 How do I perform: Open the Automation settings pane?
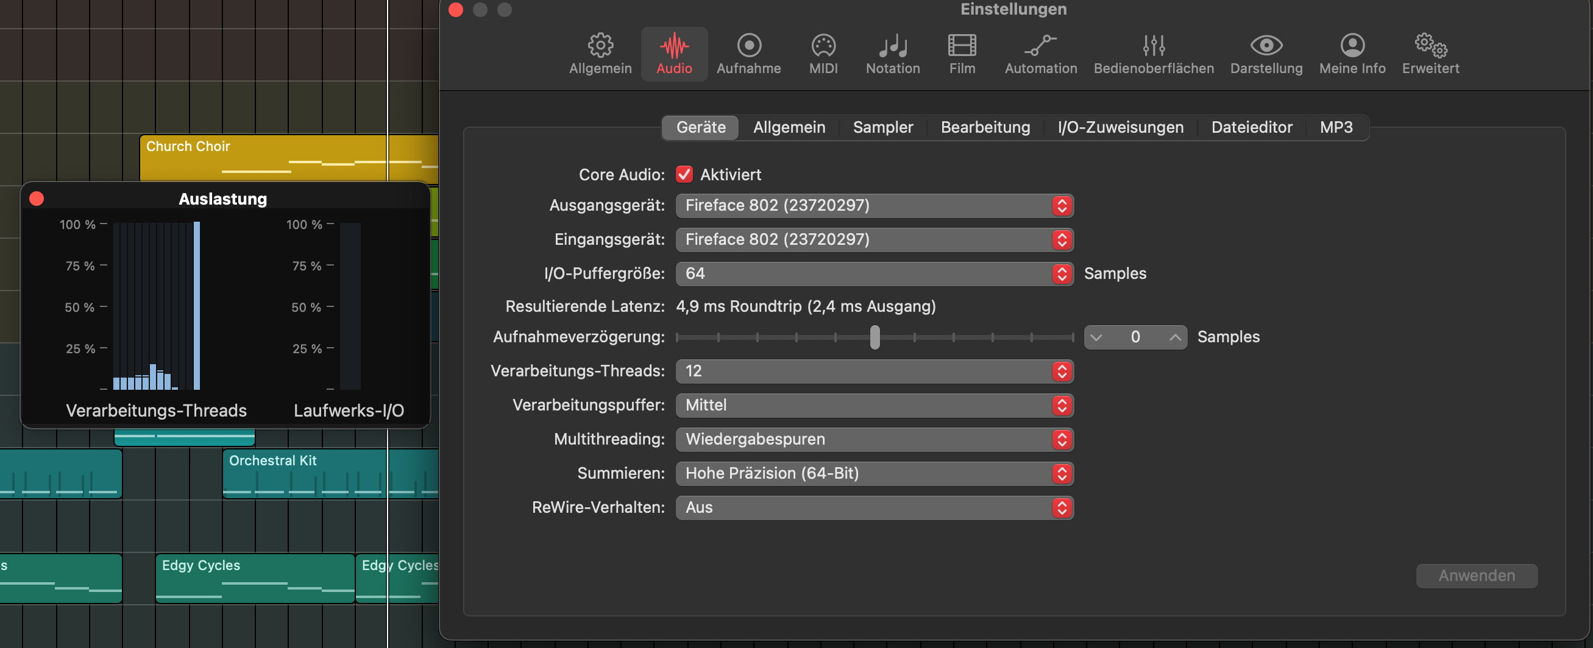pos(1040,53)
